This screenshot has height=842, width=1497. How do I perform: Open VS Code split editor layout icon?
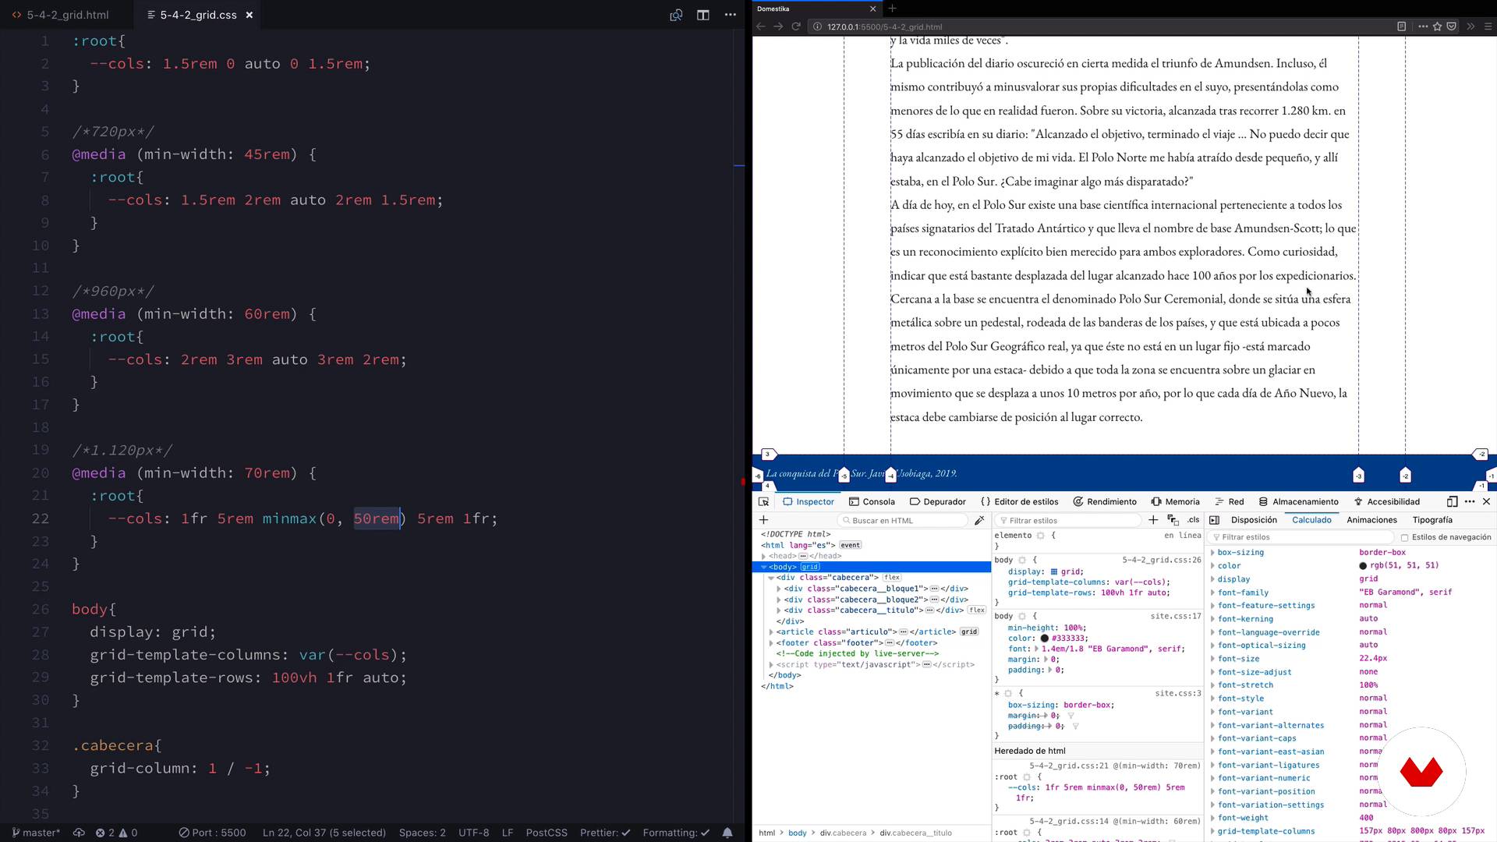(x=703, y=15)
